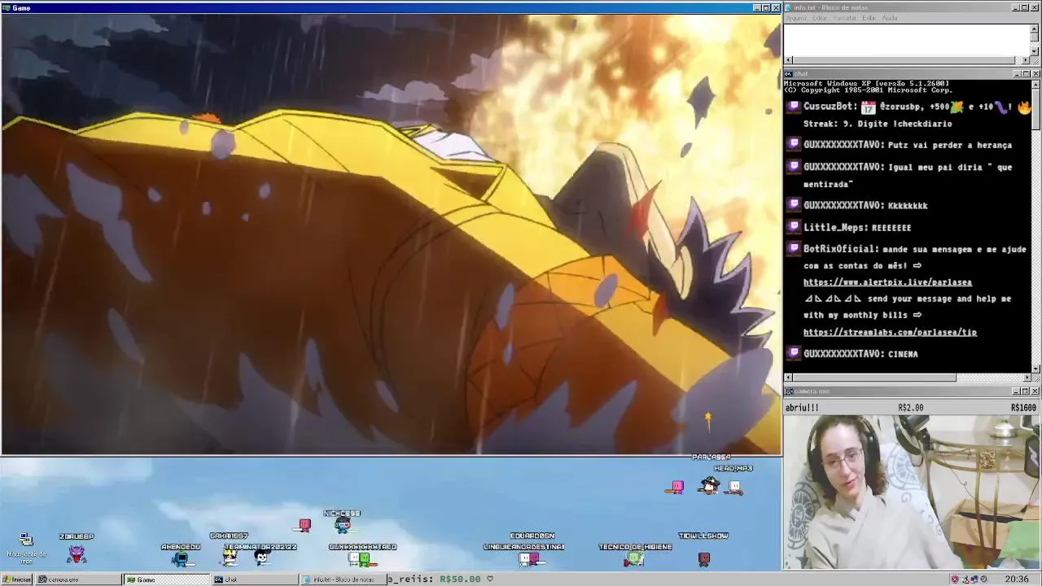Minimize the camera.exe window

tap(1015, 391)
